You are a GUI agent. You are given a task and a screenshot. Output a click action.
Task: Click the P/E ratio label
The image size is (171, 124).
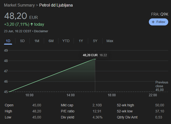point(67,111)
